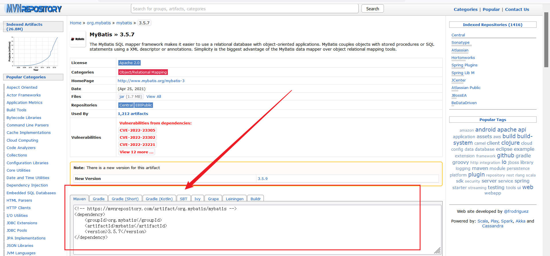Open Embedded SQL Databases category

pyautogui.click(x=31, y=193)
